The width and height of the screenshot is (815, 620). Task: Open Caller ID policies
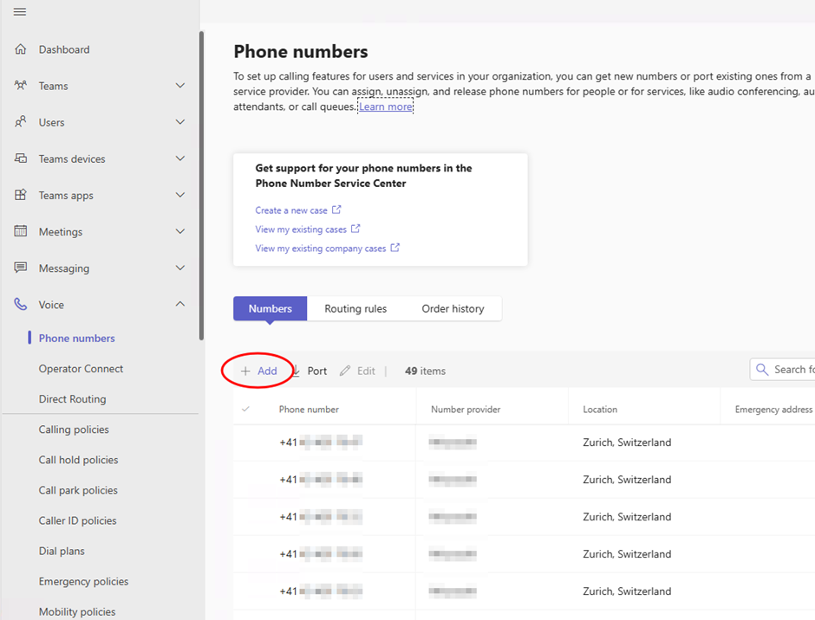77,520
